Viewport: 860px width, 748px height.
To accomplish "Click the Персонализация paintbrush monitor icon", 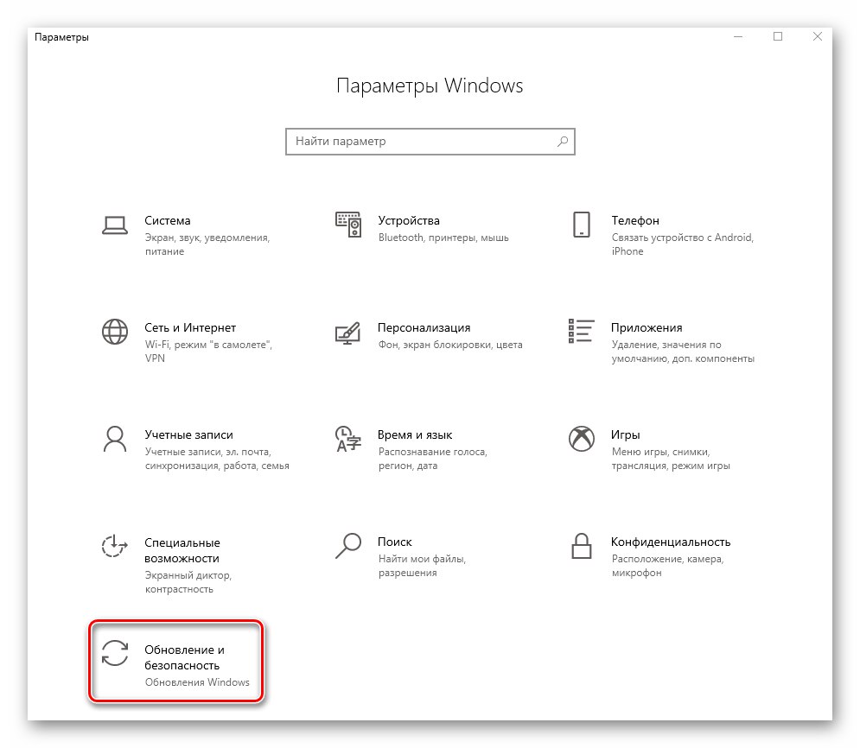I will click(x=348, y=333).
